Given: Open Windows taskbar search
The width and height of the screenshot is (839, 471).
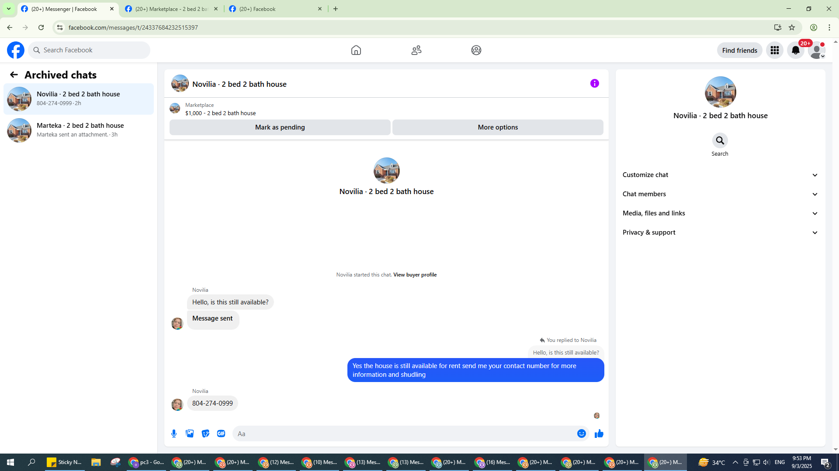Looking at the screenshot, I should [31, 462].
